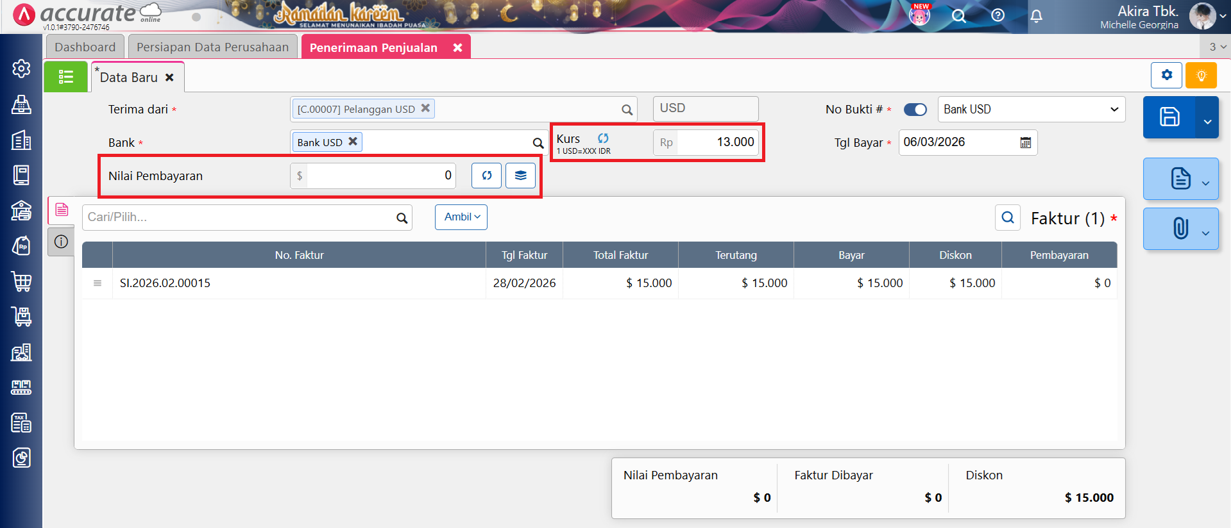Image resolution: width=1231 pixels, height=528 pixels.
Task: Open the Bank USD numbering dropdown
Action: pos(1031,110)
